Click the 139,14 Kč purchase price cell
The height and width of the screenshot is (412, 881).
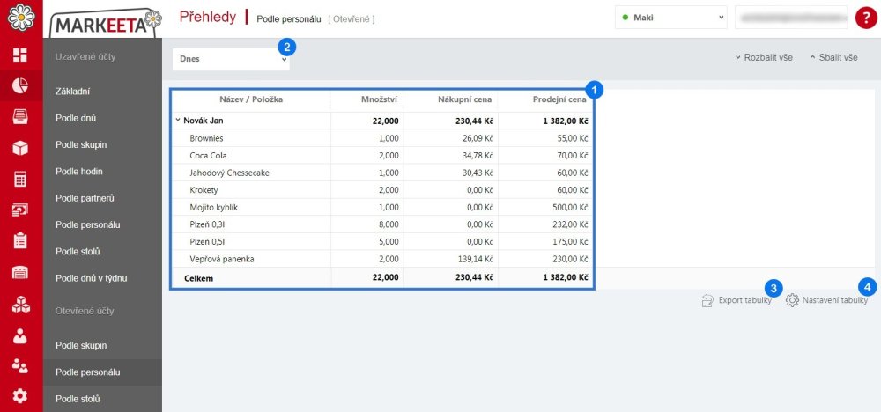pos(477,260)
